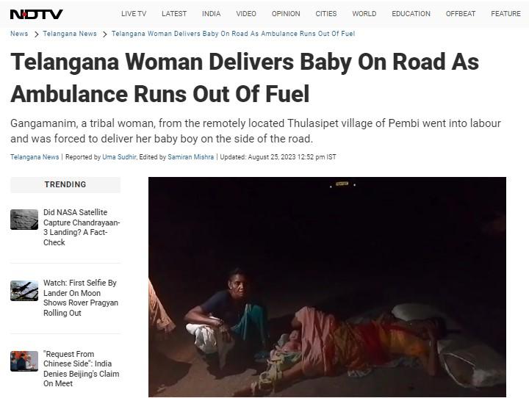Screen dimensions: 529x398
Task: Go to the LATEST section
Action: [174, 14]
